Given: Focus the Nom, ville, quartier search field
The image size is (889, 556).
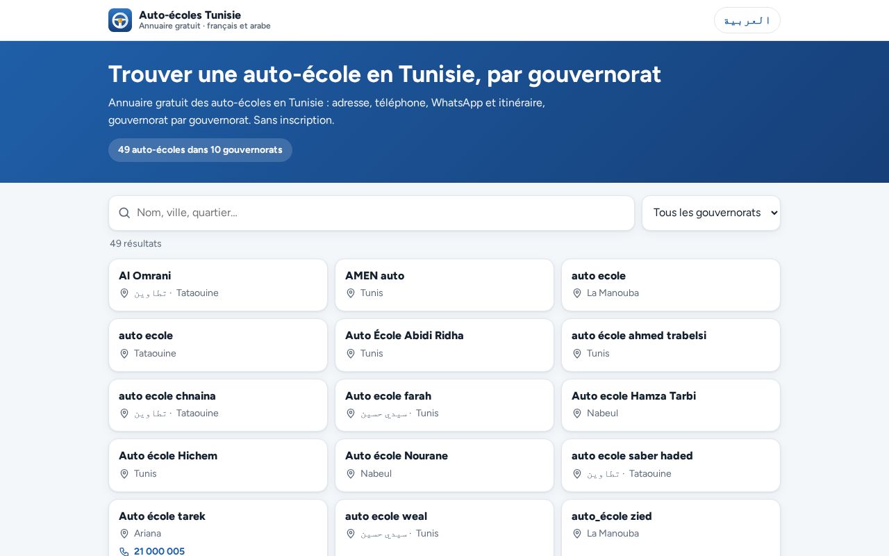Looking at the screenshot, I should 372,213.
